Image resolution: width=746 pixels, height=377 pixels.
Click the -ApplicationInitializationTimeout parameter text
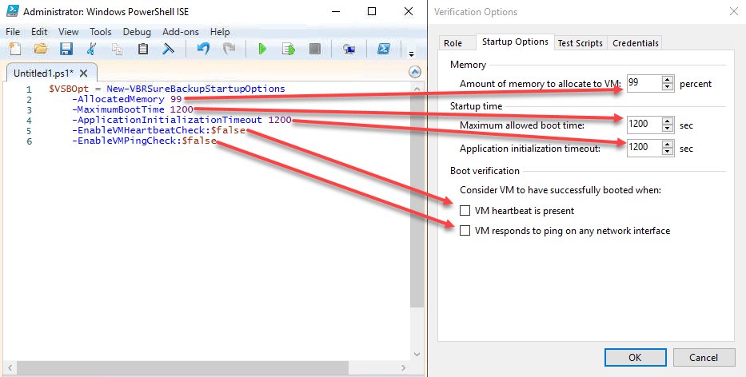(167, 120)
